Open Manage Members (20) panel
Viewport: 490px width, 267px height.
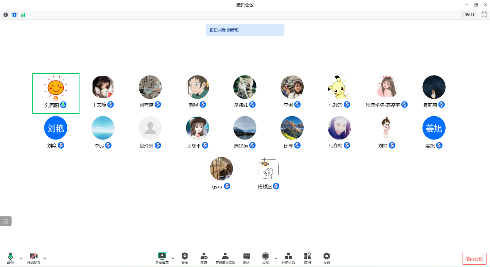(x=225, y=258)
